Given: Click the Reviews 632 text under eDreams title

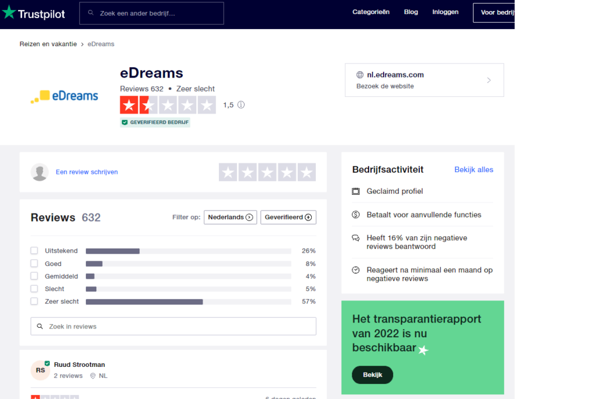Looking at the screenshot, I should [141, 89].
